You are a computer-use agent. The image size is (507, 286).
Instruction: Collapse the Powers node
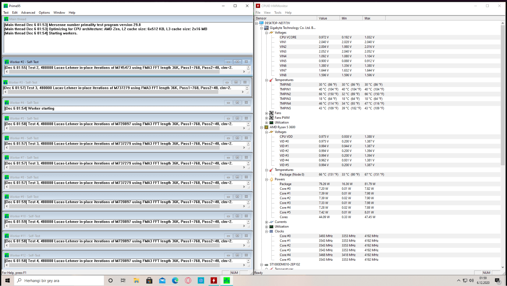266,179
